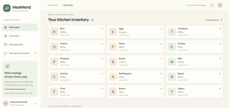
Task: Click the promo card progress bar
Action: 20,89
